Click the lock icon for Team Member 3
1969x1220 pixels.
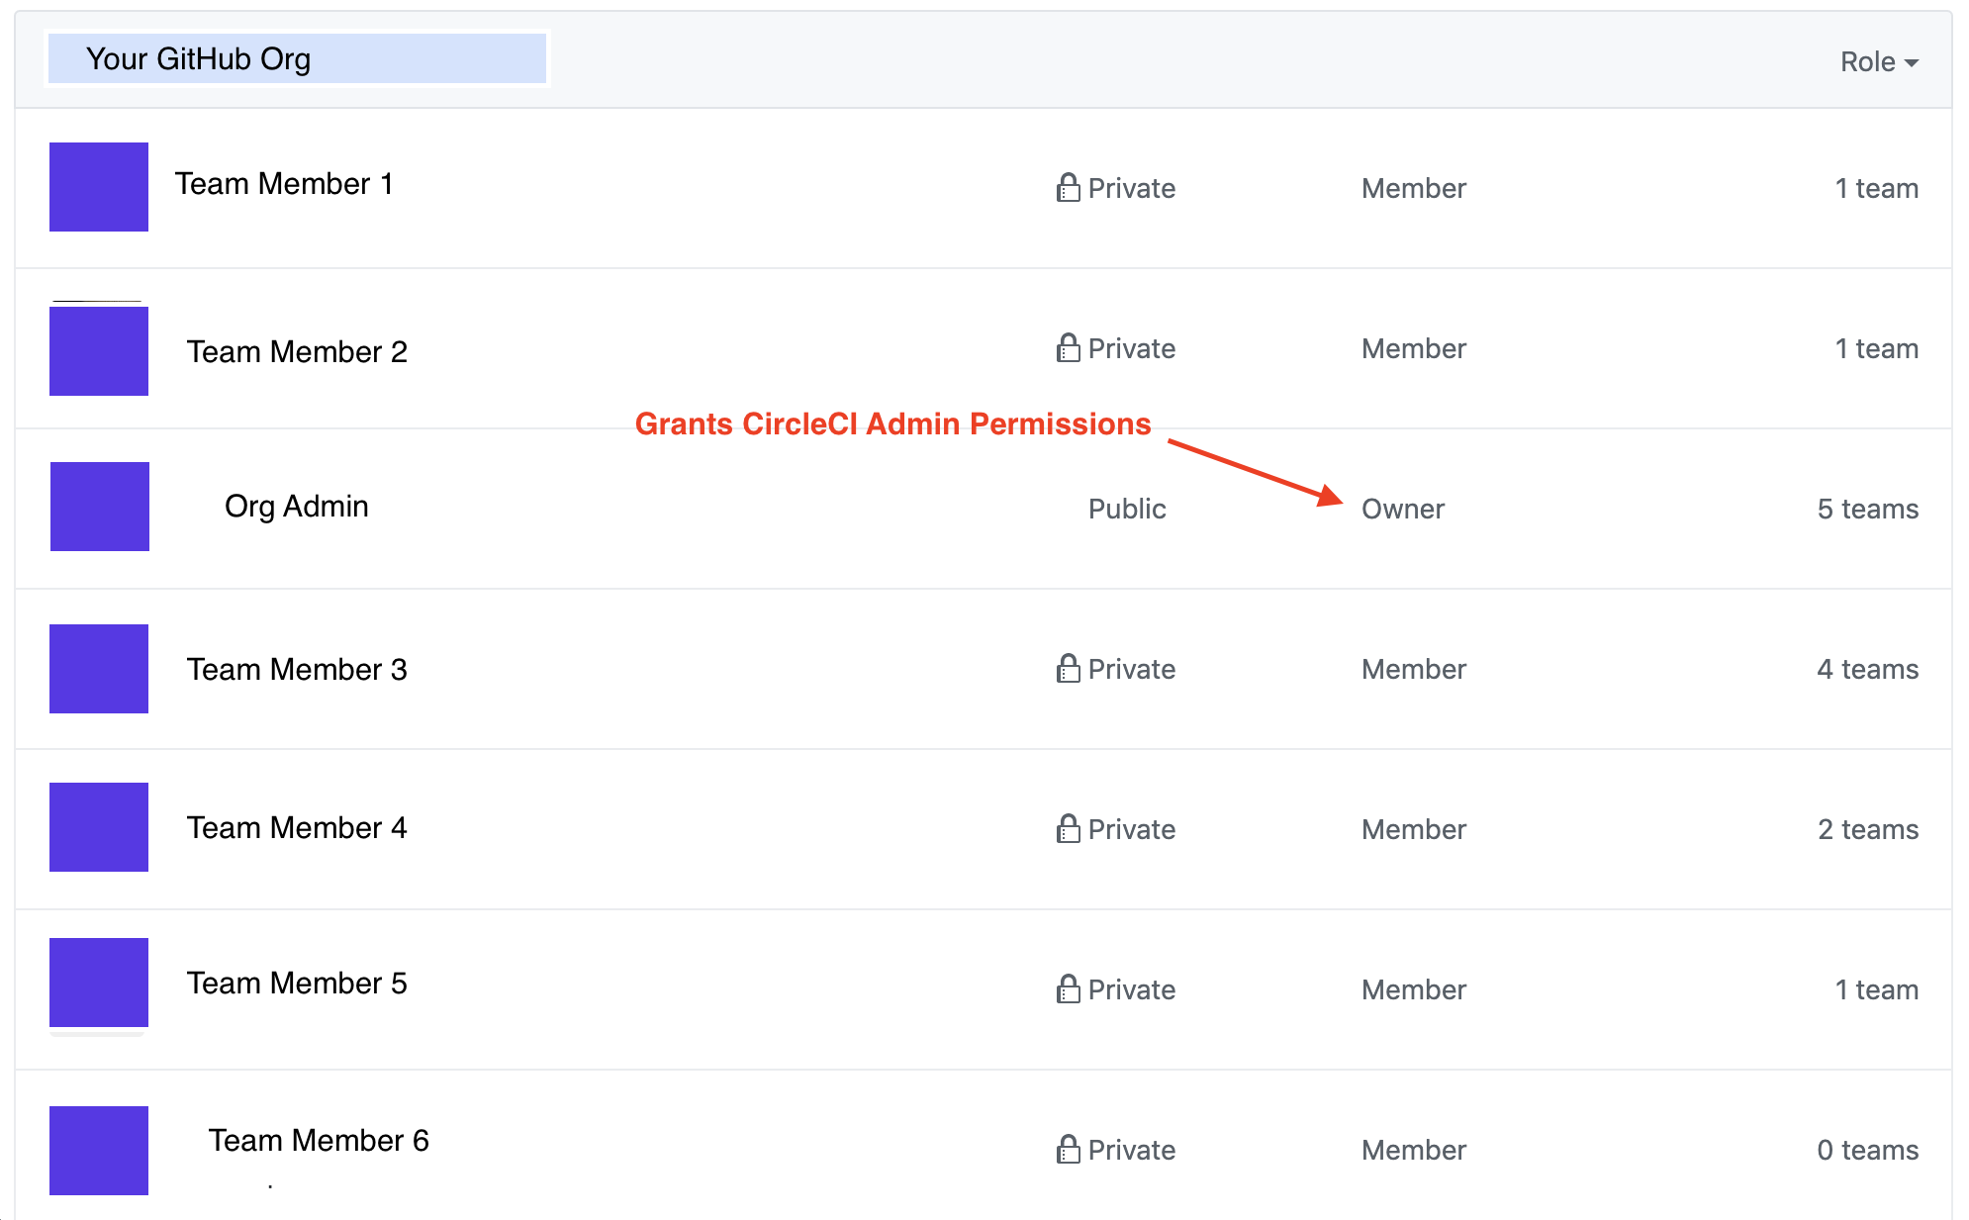[1068, 668]
